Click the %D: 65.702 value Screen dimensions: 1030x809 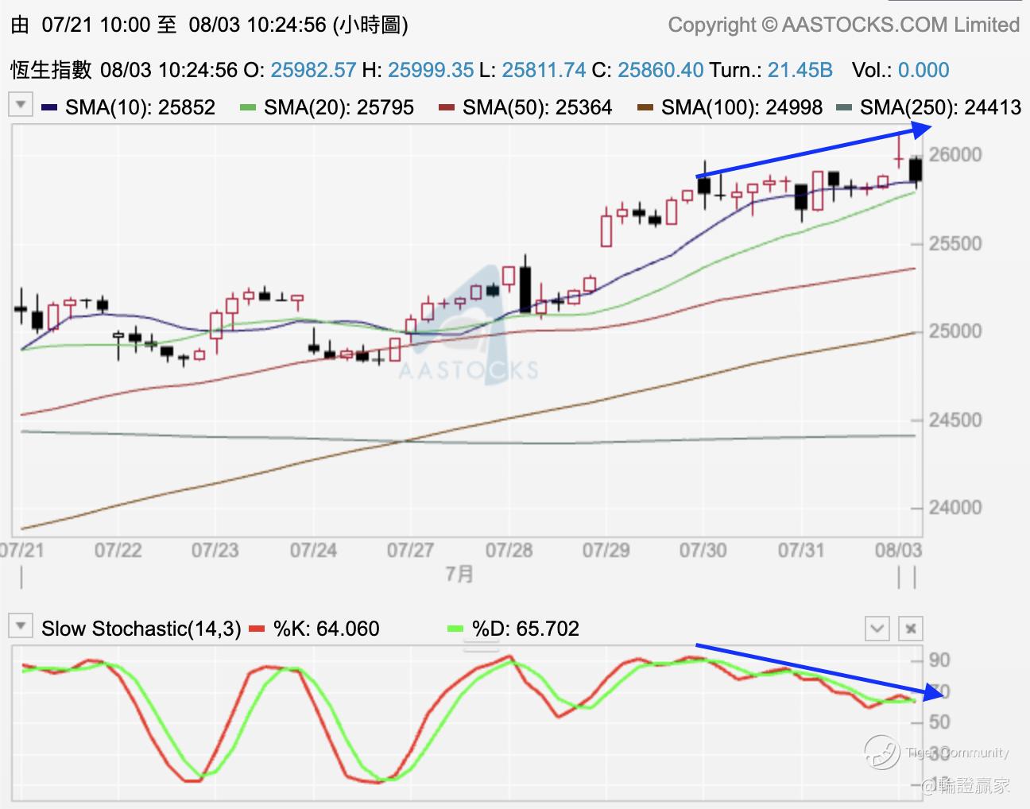(x=525, y=629)
